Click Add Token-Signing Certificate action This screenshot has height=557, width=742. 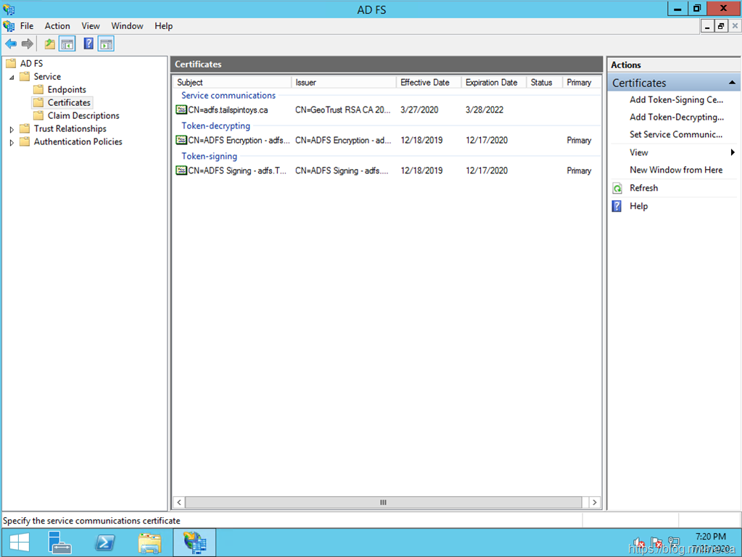coord(676,100)
